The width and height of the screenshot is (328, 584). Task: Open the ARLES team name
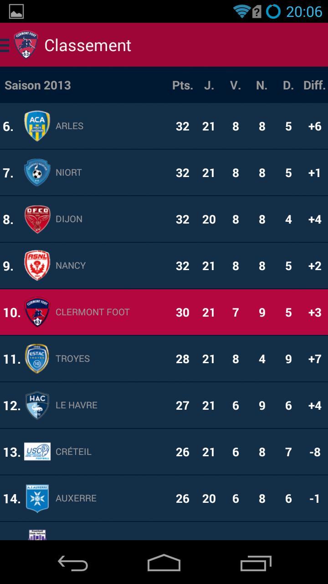point(69,126)
